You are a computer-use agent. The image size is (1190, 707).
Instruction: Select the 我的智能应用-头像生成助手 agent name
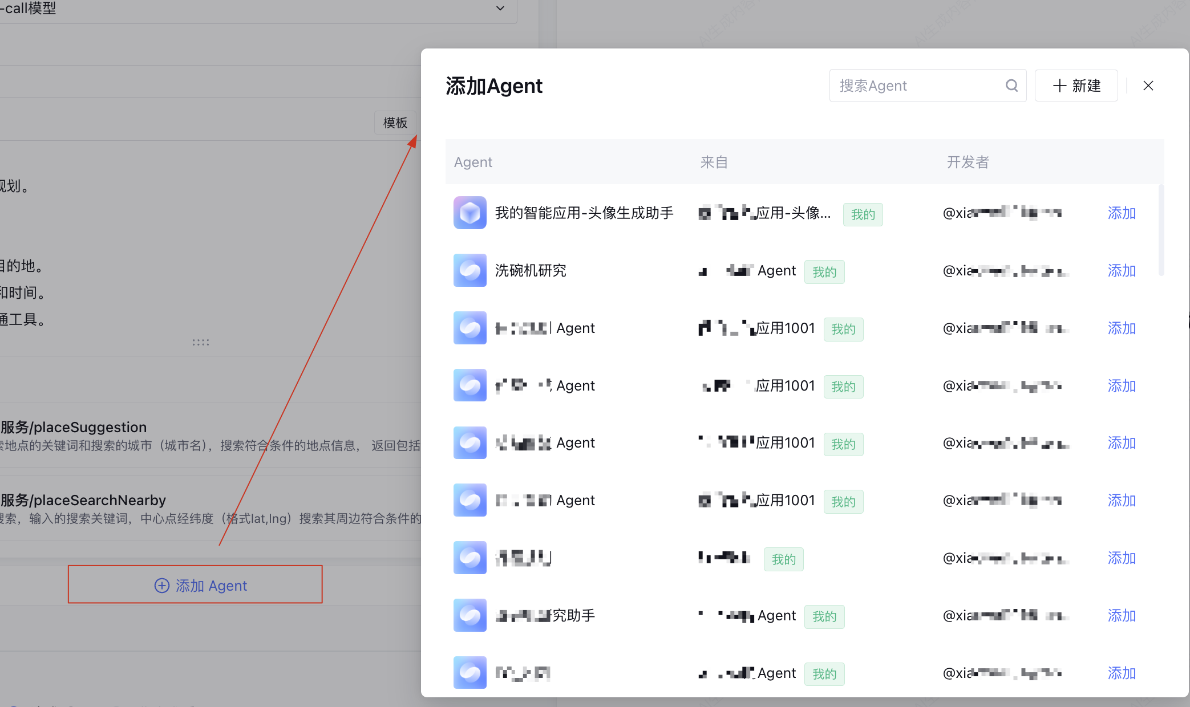click(584, 213)
